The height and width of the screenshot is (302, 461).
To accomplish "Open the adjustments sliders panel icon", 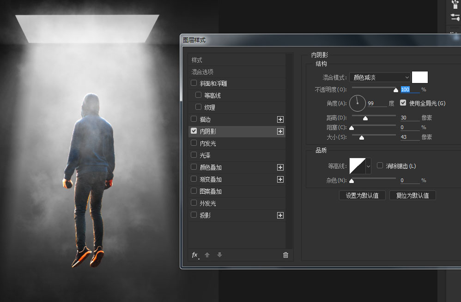I will [455, 18].
